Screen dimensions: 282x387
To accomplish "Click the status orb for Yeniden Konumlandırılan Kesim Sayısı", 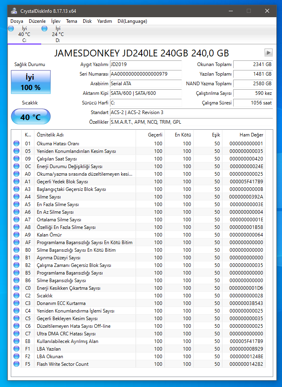I will point(16,151).
